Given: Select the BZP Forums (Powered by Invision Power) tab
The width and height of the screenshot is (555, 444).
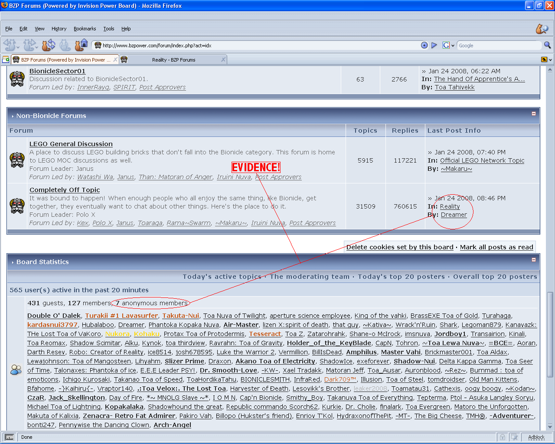Looking at the screenshot, I should pyautogui.click(x=65, y=60).
